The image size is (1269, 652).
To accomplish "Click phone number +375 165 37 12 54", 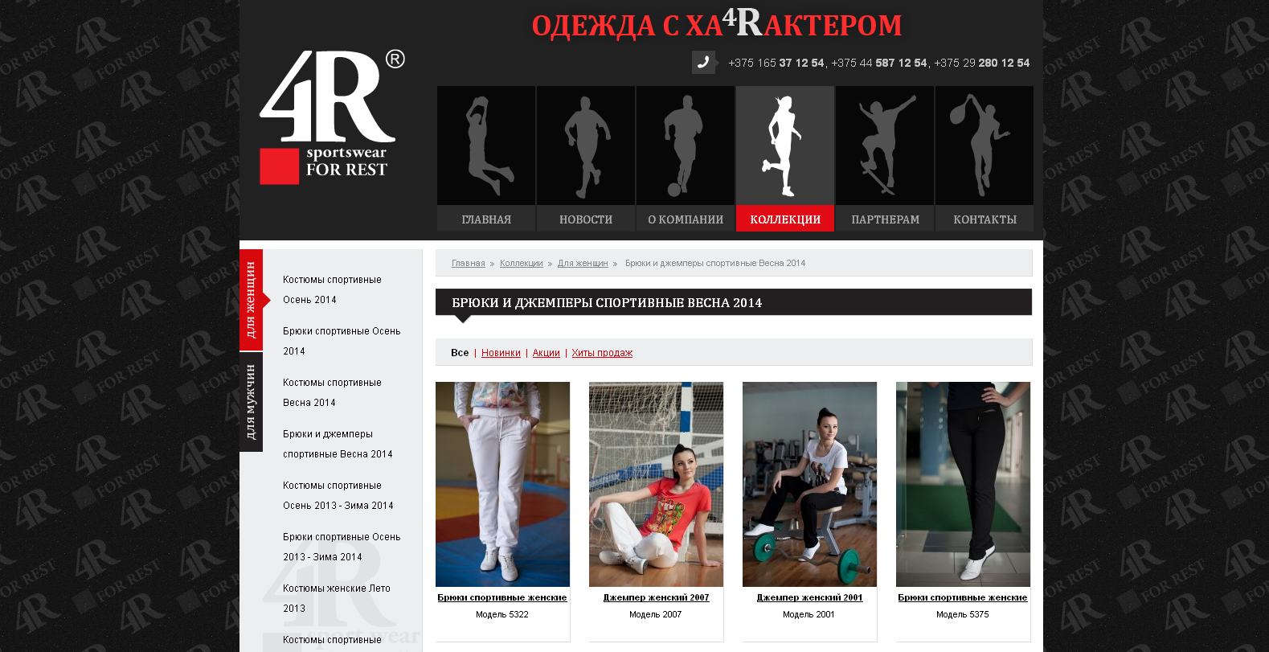I will 776,63.
